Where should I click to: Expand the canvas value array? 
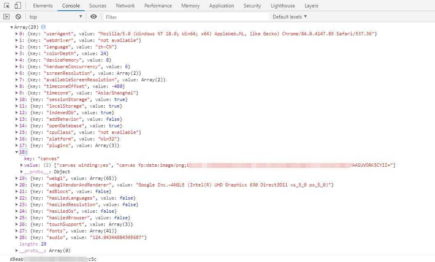[x=22, y=165]
